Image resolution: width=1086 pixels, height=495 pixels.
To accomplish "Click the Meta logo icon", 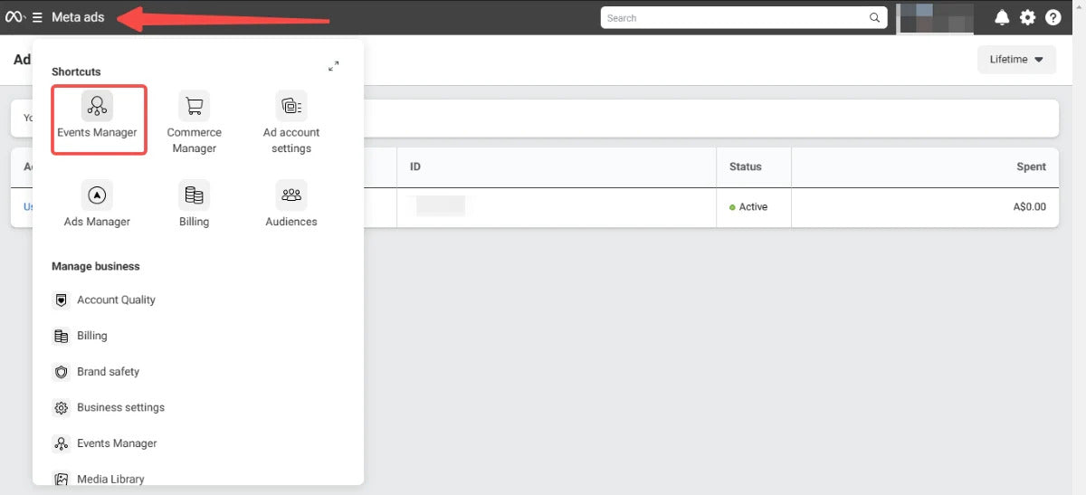I will click(14, 17).
